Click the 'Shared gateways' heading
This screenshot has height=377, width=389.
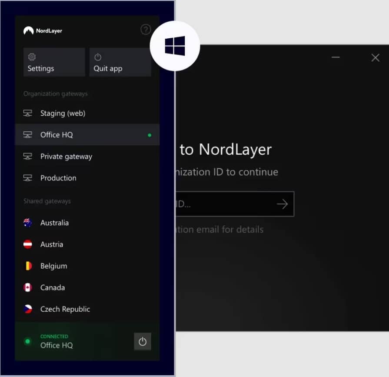[47, 201]
